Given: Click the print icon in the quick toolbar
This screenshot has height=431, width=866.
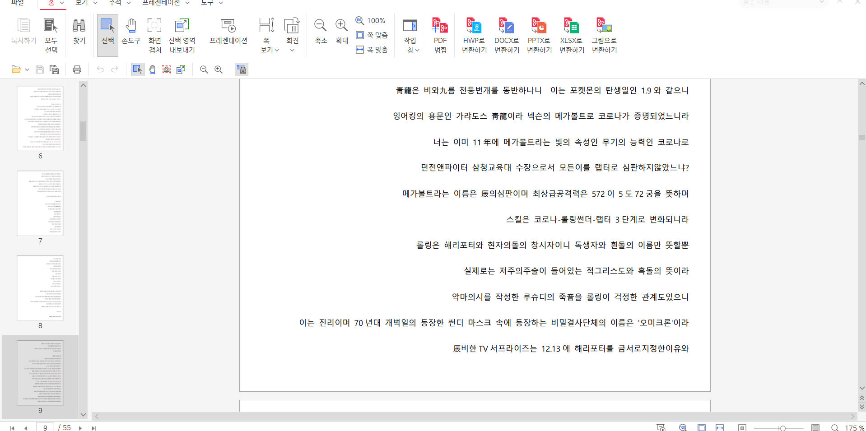Looking at the screenshot, I should coord(77,70).
